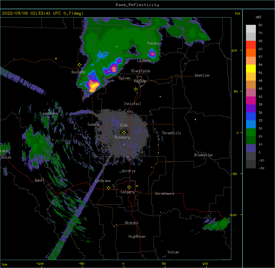Viewport: 275px width, 268px height.
Task: Pick the light gray 70-80 dBZ legend swatch
Action: [x=251, y=29]
